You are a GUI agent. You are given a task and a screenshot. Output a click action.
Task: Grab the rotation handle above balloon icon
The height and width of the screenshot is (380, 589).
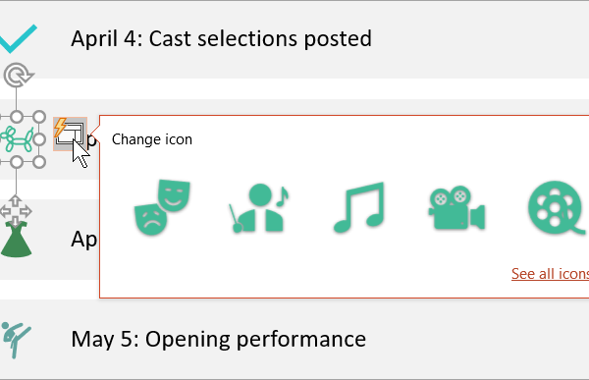tap(18, 76)
